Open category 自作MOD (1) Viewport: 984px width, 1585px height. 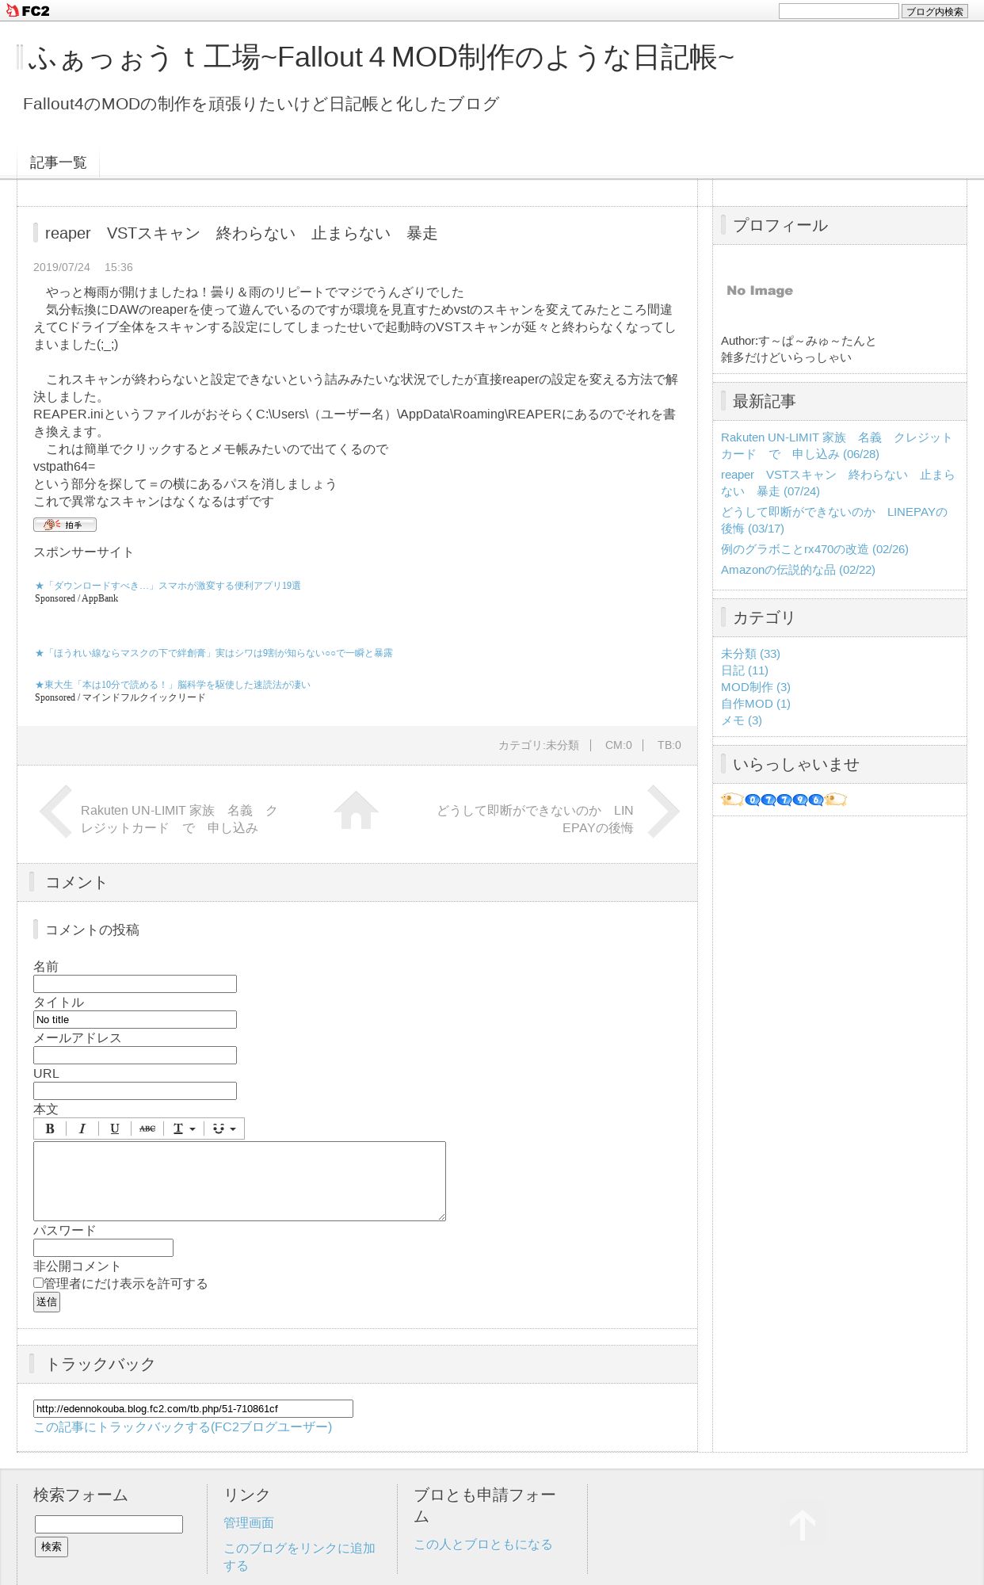pos(756,703)
